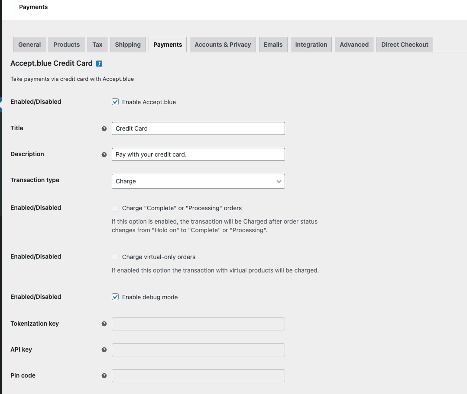This screenshot has height=394, width=467.
Task: Open the help tooltip next to Title
Action: pyautogui.click(x=104, y=128)
